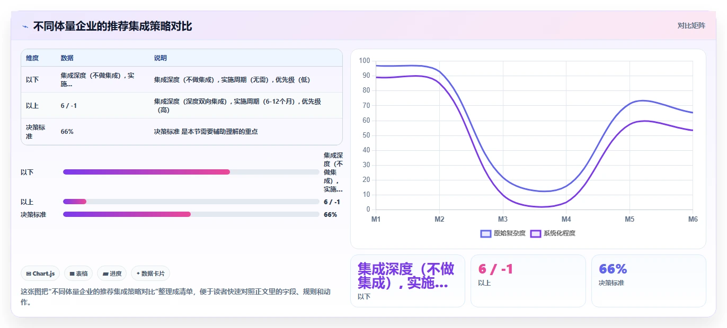Click the 原始复杂度 legend color box
The width and height of the screenshot is (727, 328).
[x=486, y=233]
